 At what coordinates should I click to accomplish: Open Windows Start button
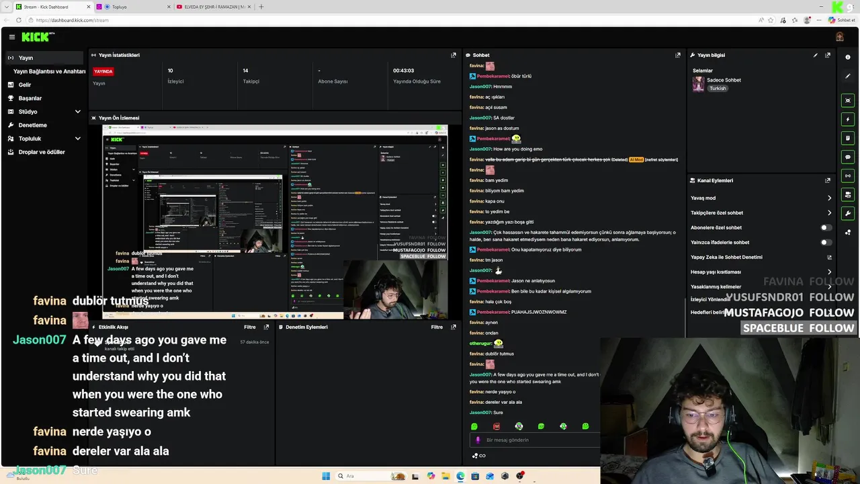point(326,476)
